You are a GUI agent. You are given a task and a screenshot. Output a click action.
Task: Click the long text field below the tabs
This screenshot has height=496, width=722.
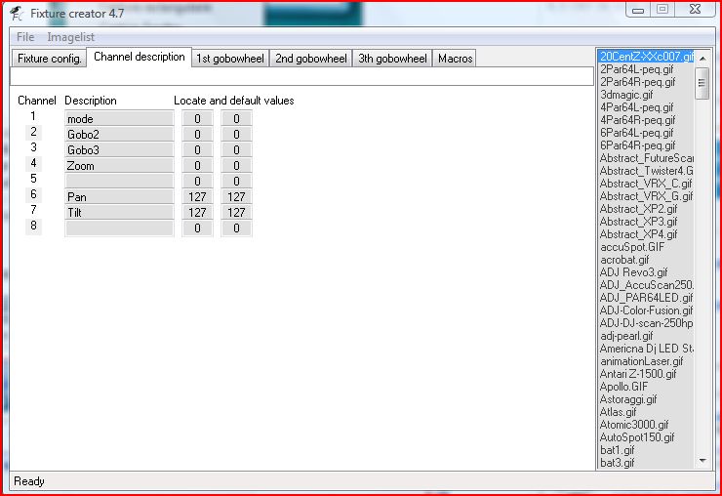pyautogui.click(x=301, y=76)
